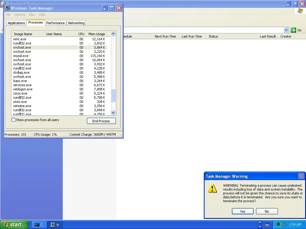Open the Start menu
This screenshot has width=306, height=229.
pyautogui.click(x=14, y=225)
